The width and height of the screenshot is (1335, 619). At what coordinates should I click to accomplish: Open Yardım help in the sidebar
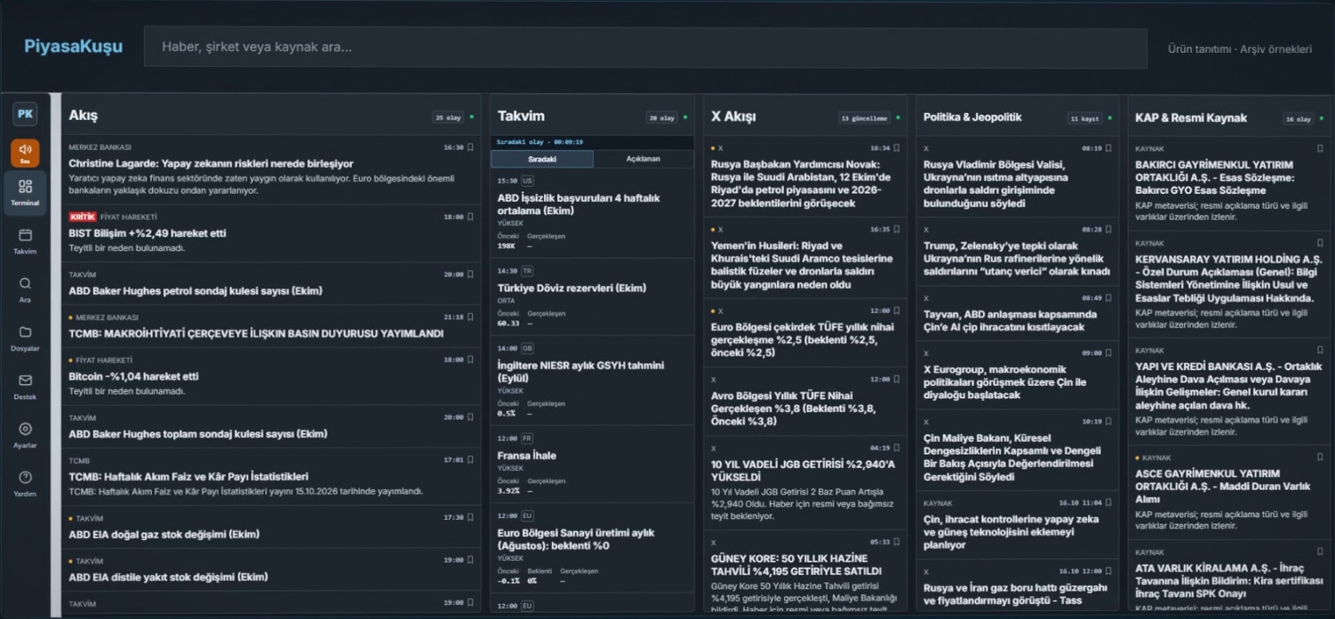click(x=25, y=485)
